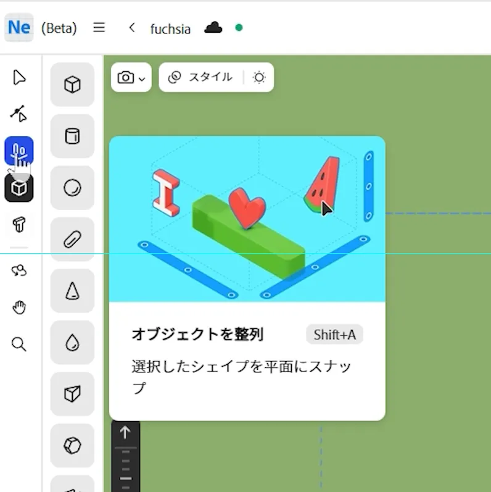
Task: Open the 3D shapes tool
Action: (x=19, y=188)
